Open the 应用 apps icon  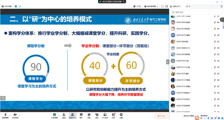[113, 115]
